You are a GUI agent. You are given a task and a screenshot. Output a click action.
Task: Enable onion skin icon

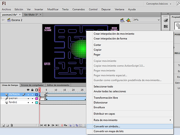tap(70, 125)
